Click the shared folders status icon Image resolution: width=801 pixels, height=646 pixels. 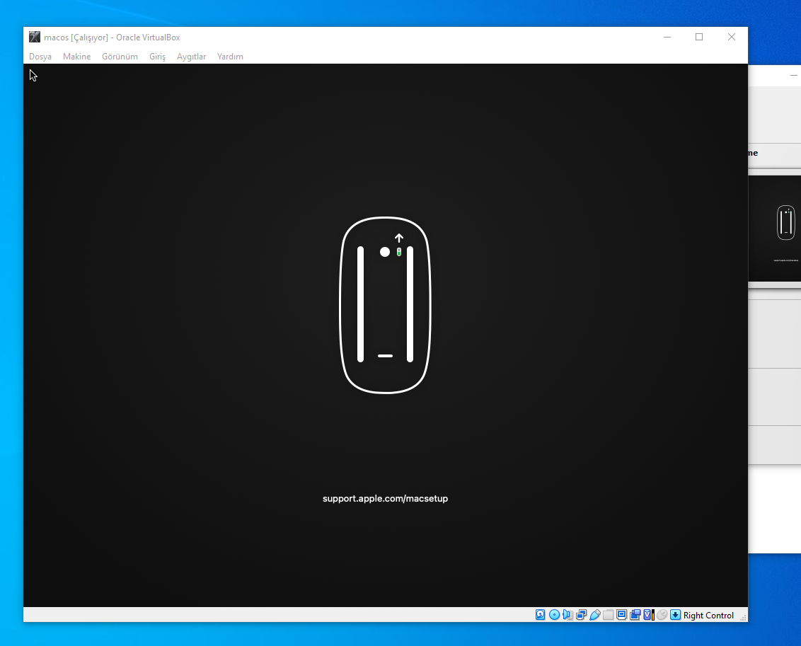pyautogui.click(x=608, y=615)
